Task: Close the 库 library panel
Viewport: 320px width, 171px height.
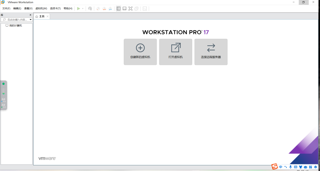Action: pyautogui.click(x=31, y=15)
